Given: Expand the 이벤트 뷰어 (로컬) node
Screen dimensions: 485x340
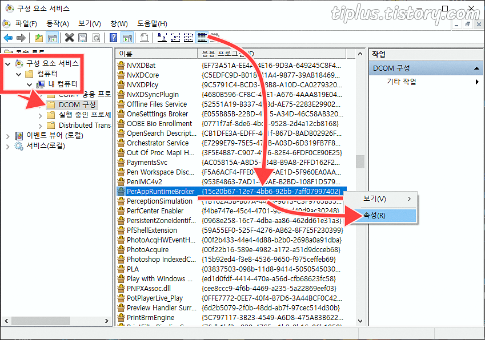Looking at the screenshot, I should click(8, 136).
